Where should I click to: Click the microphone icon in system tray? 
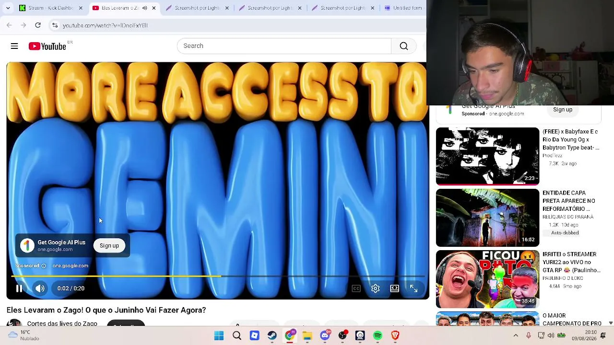point(528,335)
